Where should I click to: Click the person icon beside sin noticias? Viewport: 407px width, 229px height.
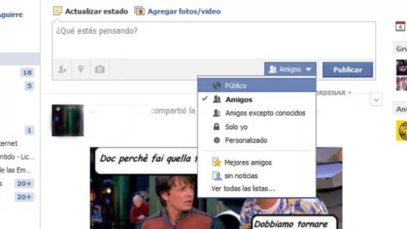coord(217,176)
